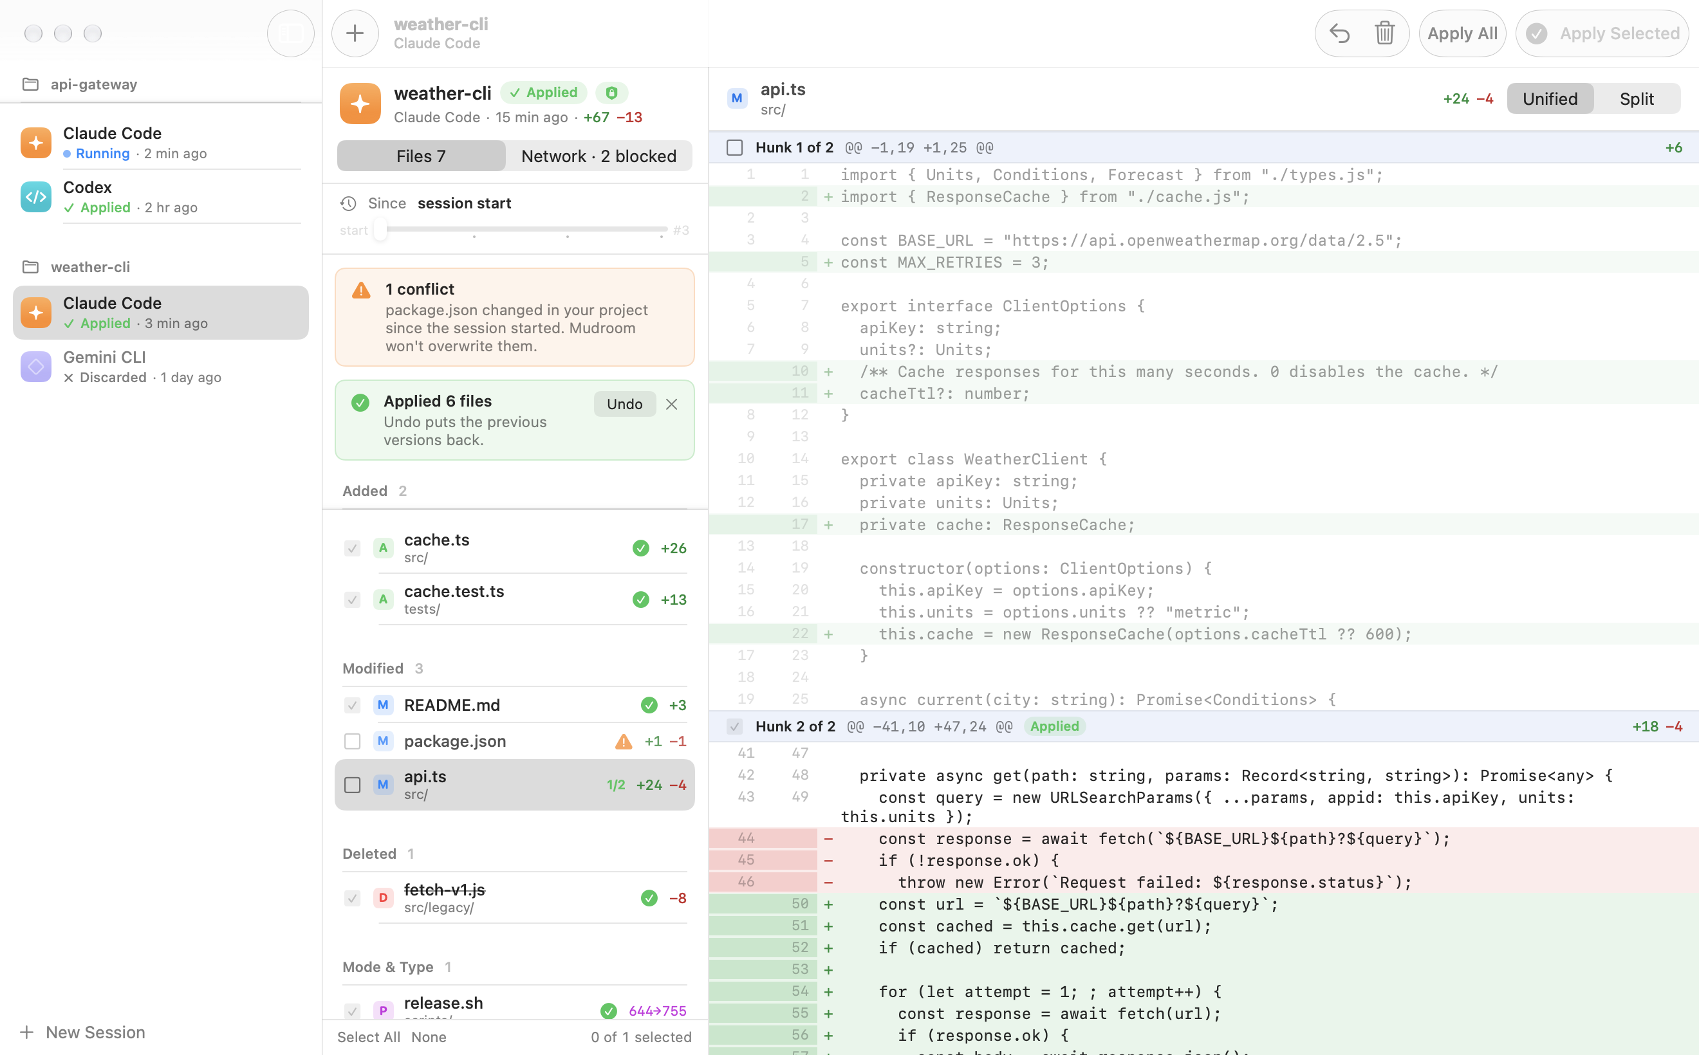Click the Select All link

[x=369, y=1037]
